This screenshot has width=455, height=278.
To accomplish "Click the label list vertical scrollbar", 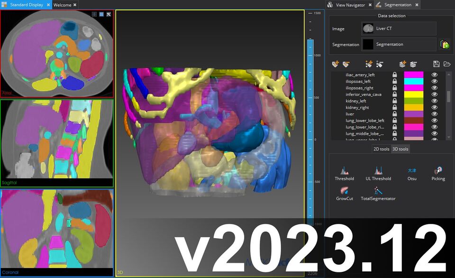I will click(448, 96).
